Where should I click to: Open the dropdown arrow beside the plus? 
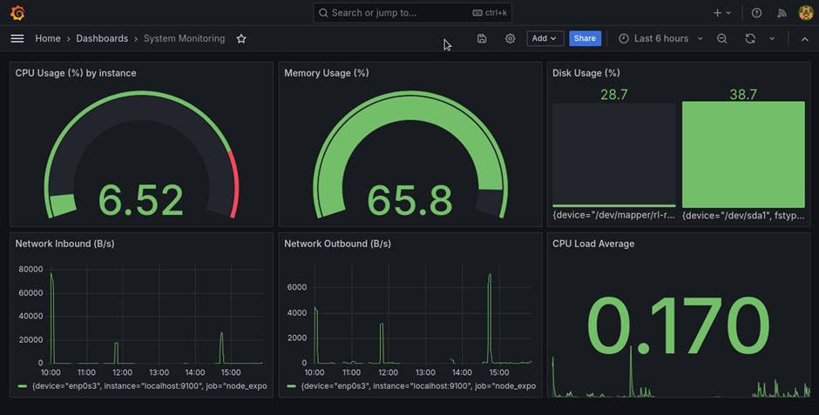728,13
